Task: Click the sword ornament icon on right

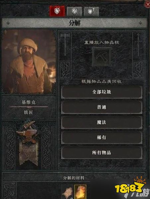Action: pos(138,44)
